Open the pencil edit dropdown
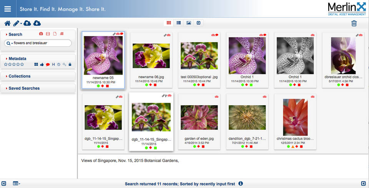 click(x=17, y=23)
